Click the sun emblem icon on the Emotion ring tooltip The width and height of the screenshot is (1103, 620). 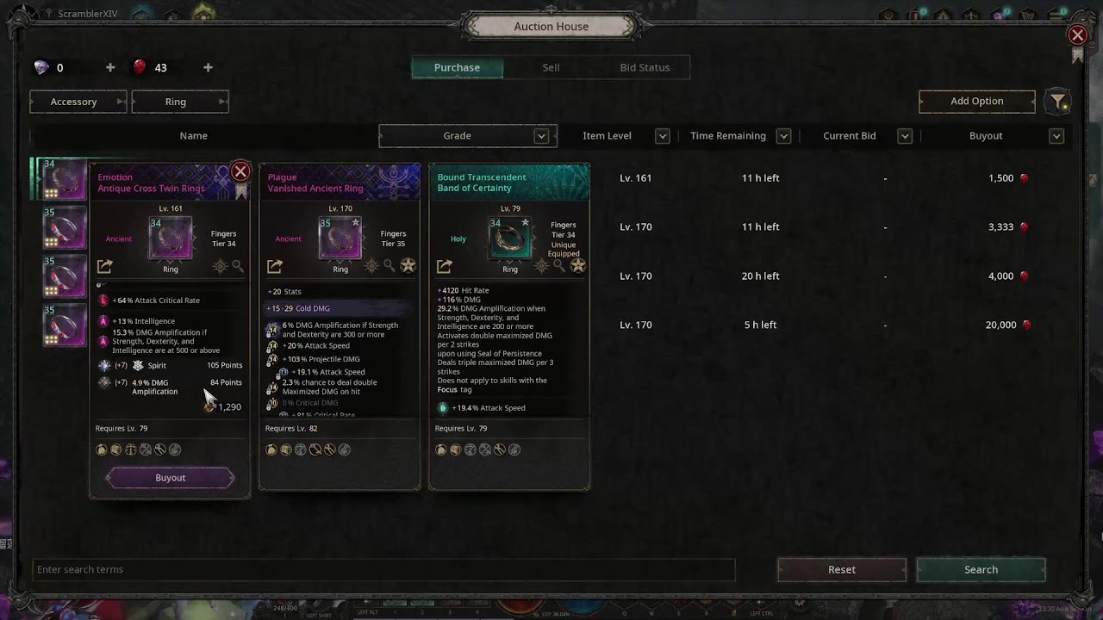[x=220, y=267]
